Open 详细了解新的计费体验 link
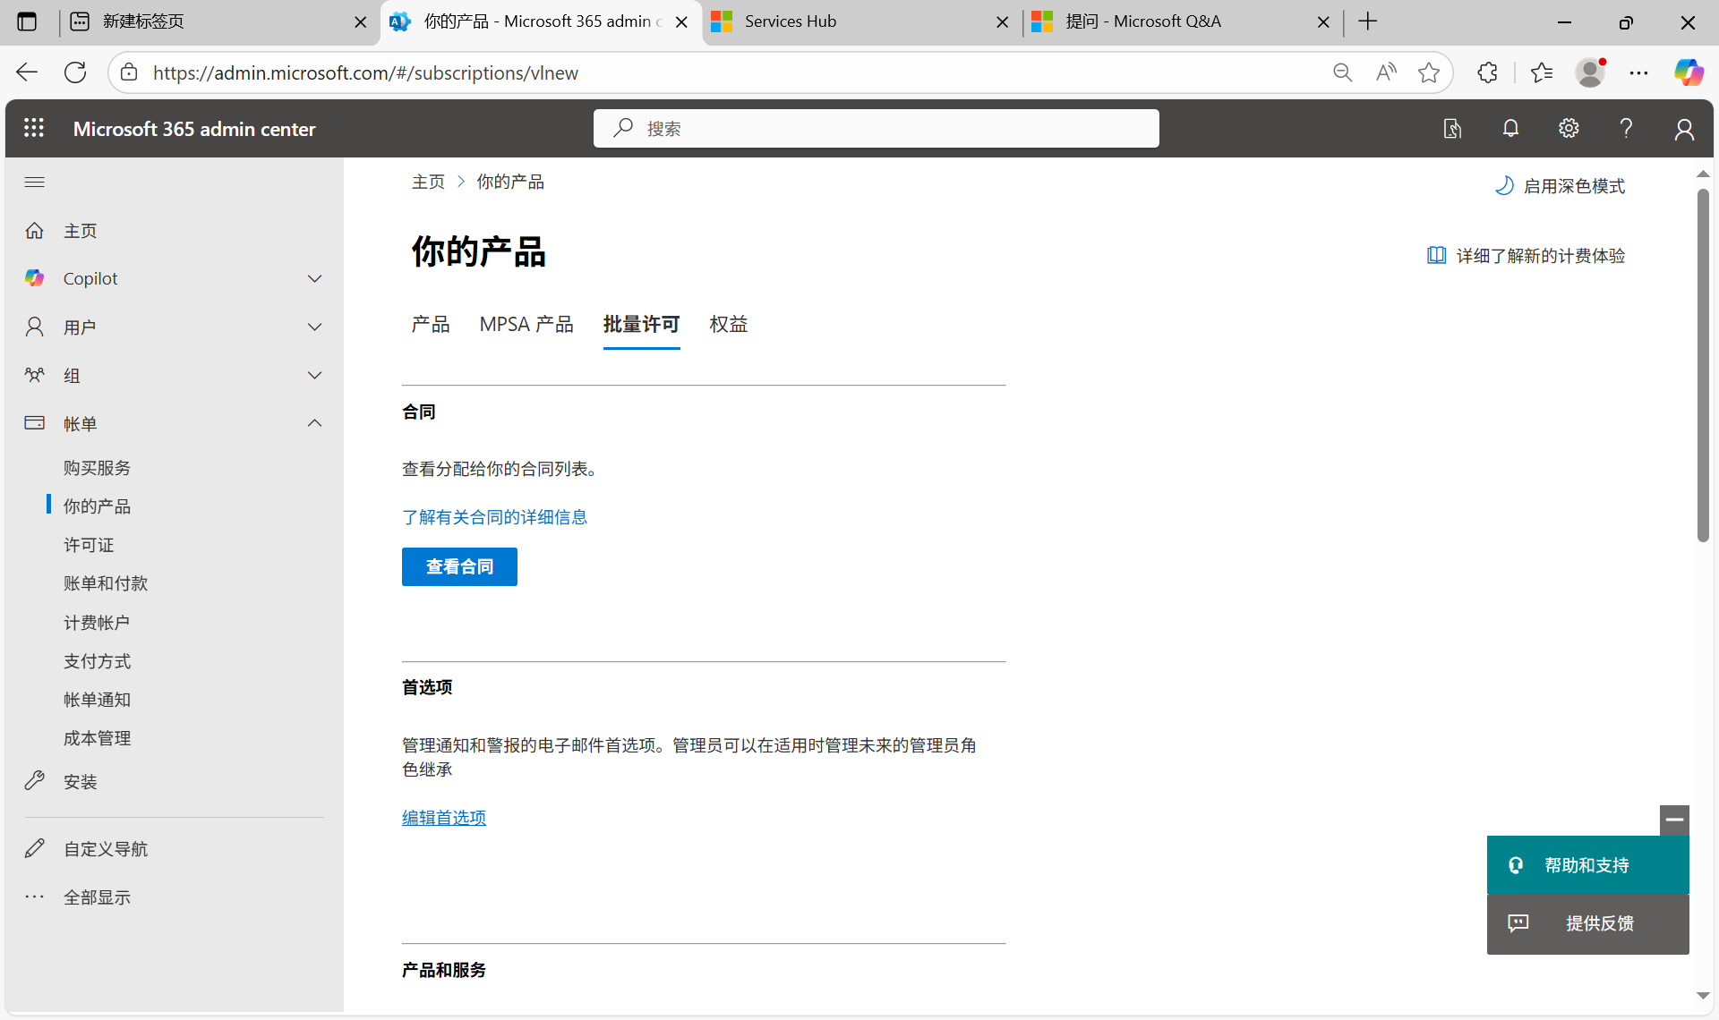 (1526, 256)
